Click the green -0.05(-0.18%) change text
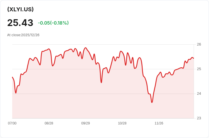Screen dimensions: 209x138 point(53,23)
